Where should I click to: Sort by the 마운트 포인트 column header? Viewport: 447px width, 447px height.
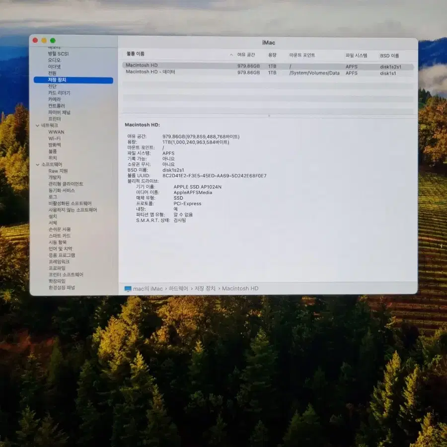(x=302, y=55)
